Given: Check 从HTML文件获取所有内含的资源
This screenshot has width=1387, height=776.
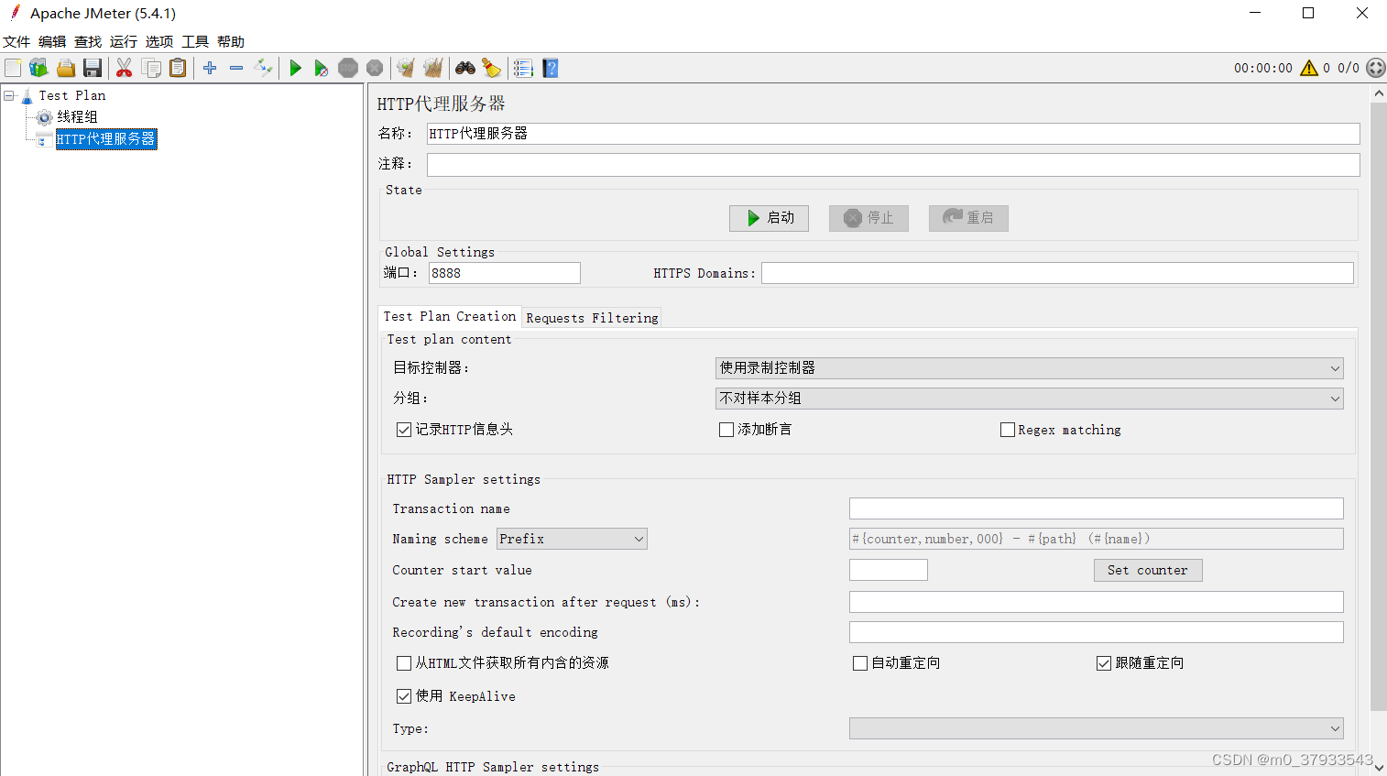Looking at the screenshot, I should [x=403, y=663].
